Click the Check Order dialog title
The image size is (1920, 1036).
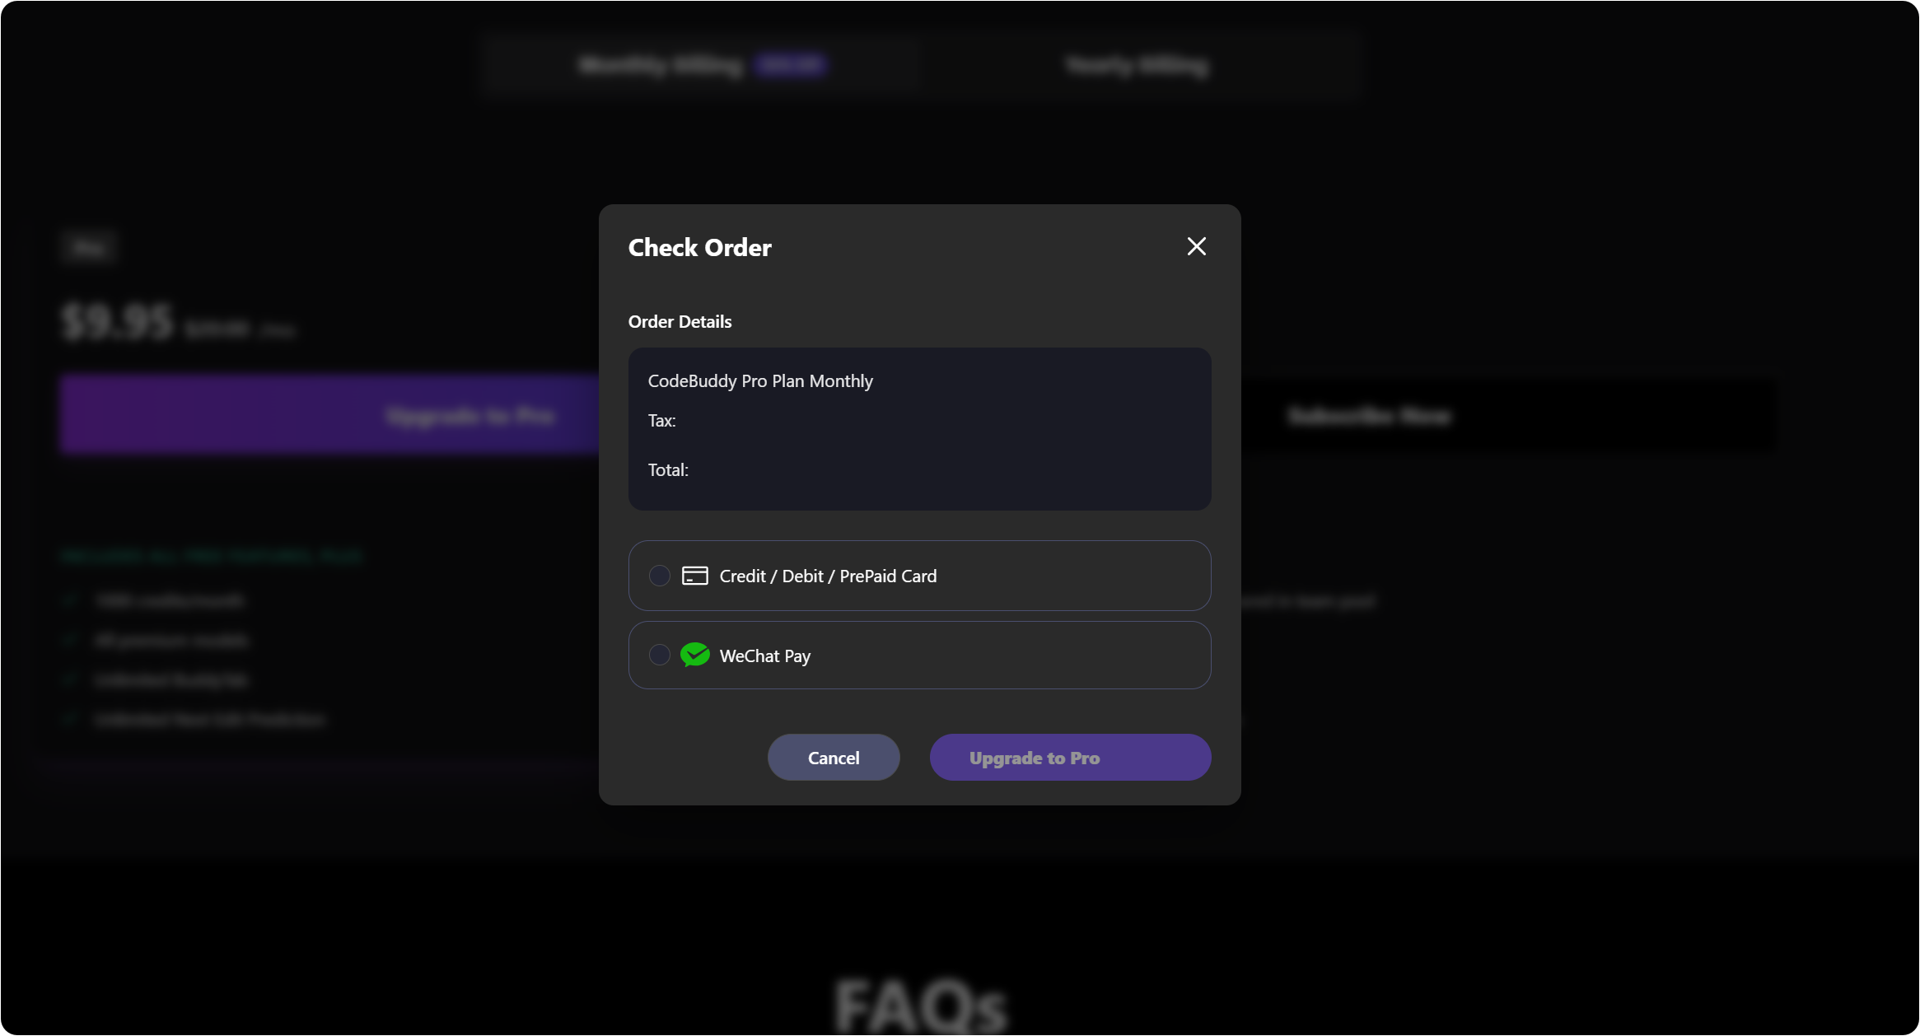pyautogui.click(x=699, y=247)
